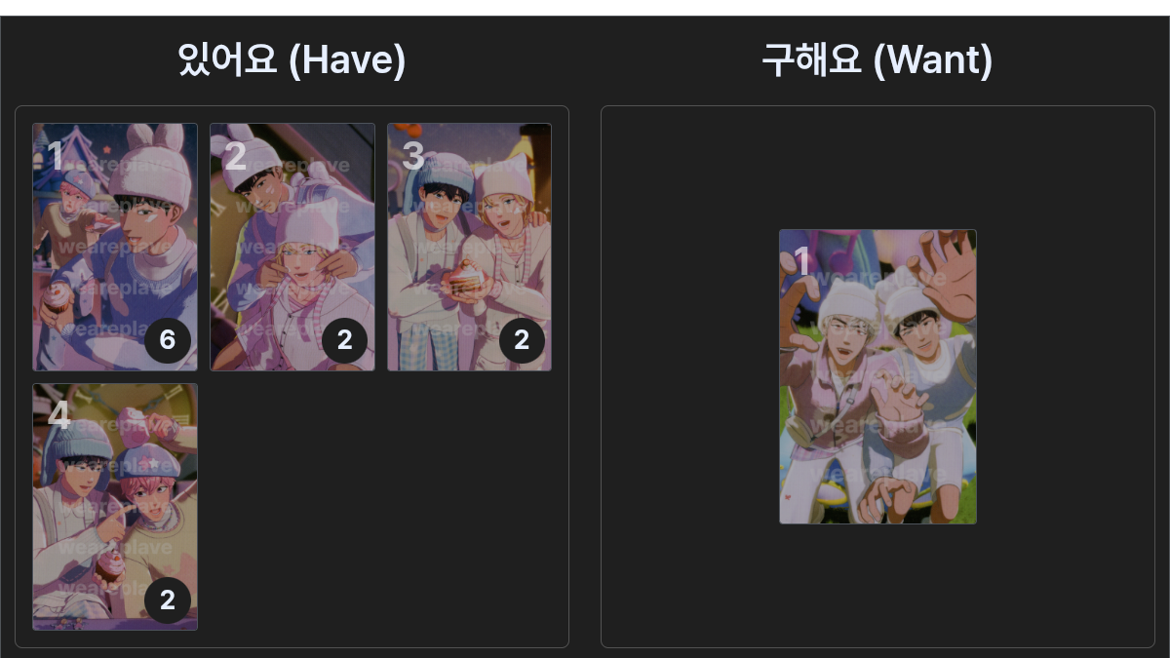Click empty area above the Want card
Screen dimensions: 1170x658
tap(877, 166)
